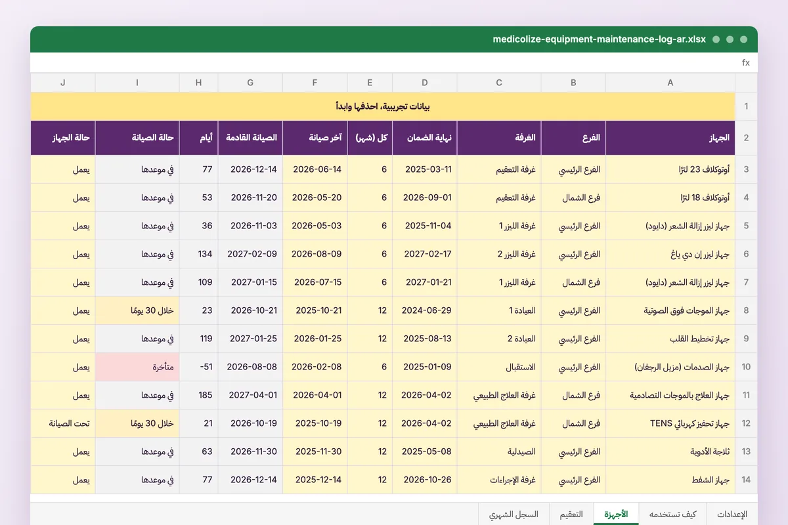
Task: Click into the formula bar field
Action: pyautogui.click(x=384, y=62)
